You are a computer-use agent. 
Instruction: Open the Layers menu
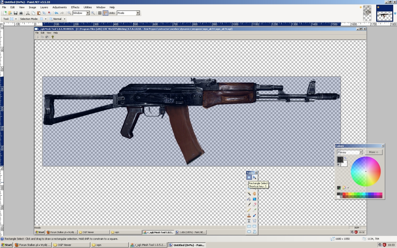pos(44,7)
